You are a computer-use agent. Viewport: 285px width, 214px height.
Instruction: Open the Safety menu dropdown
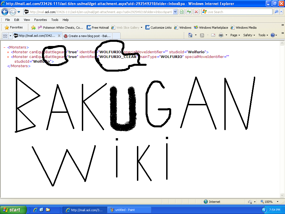(249, 35)
